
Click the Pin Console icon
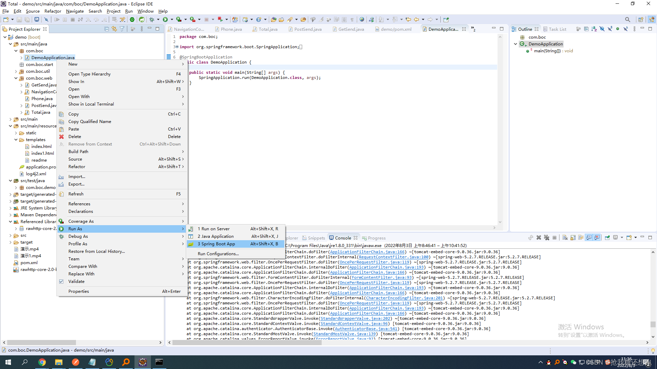coord(607,238)
